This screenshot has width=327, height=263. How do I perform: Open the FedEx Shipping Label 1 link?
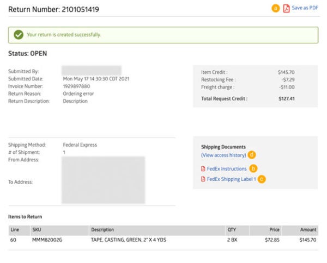(231, 179)
